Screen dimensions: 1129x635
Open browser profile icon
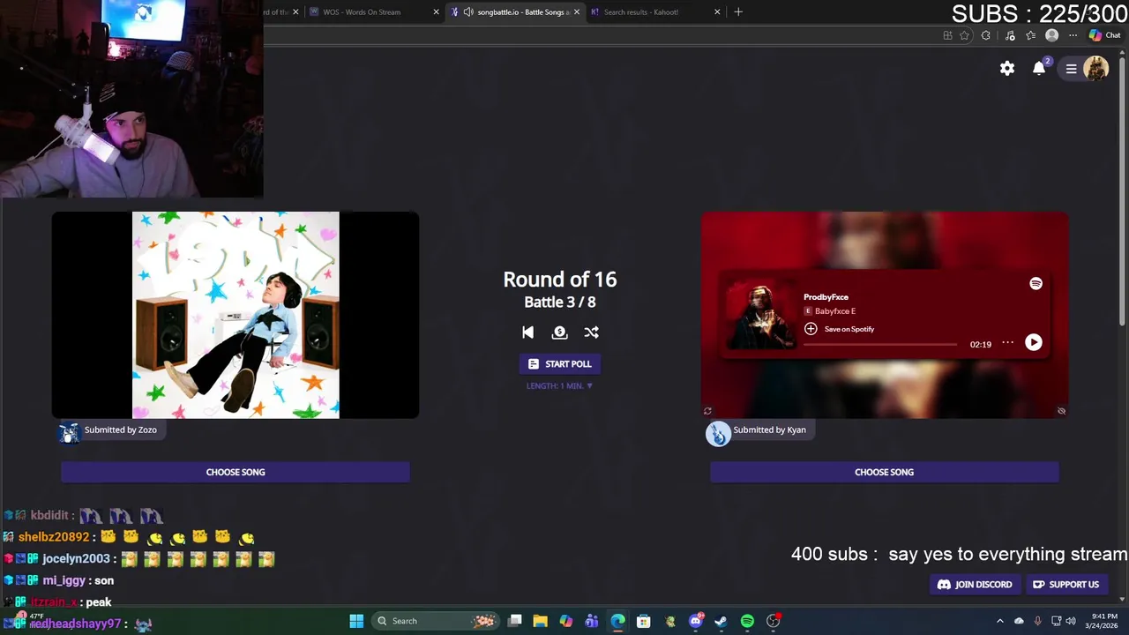point(1051,35)
